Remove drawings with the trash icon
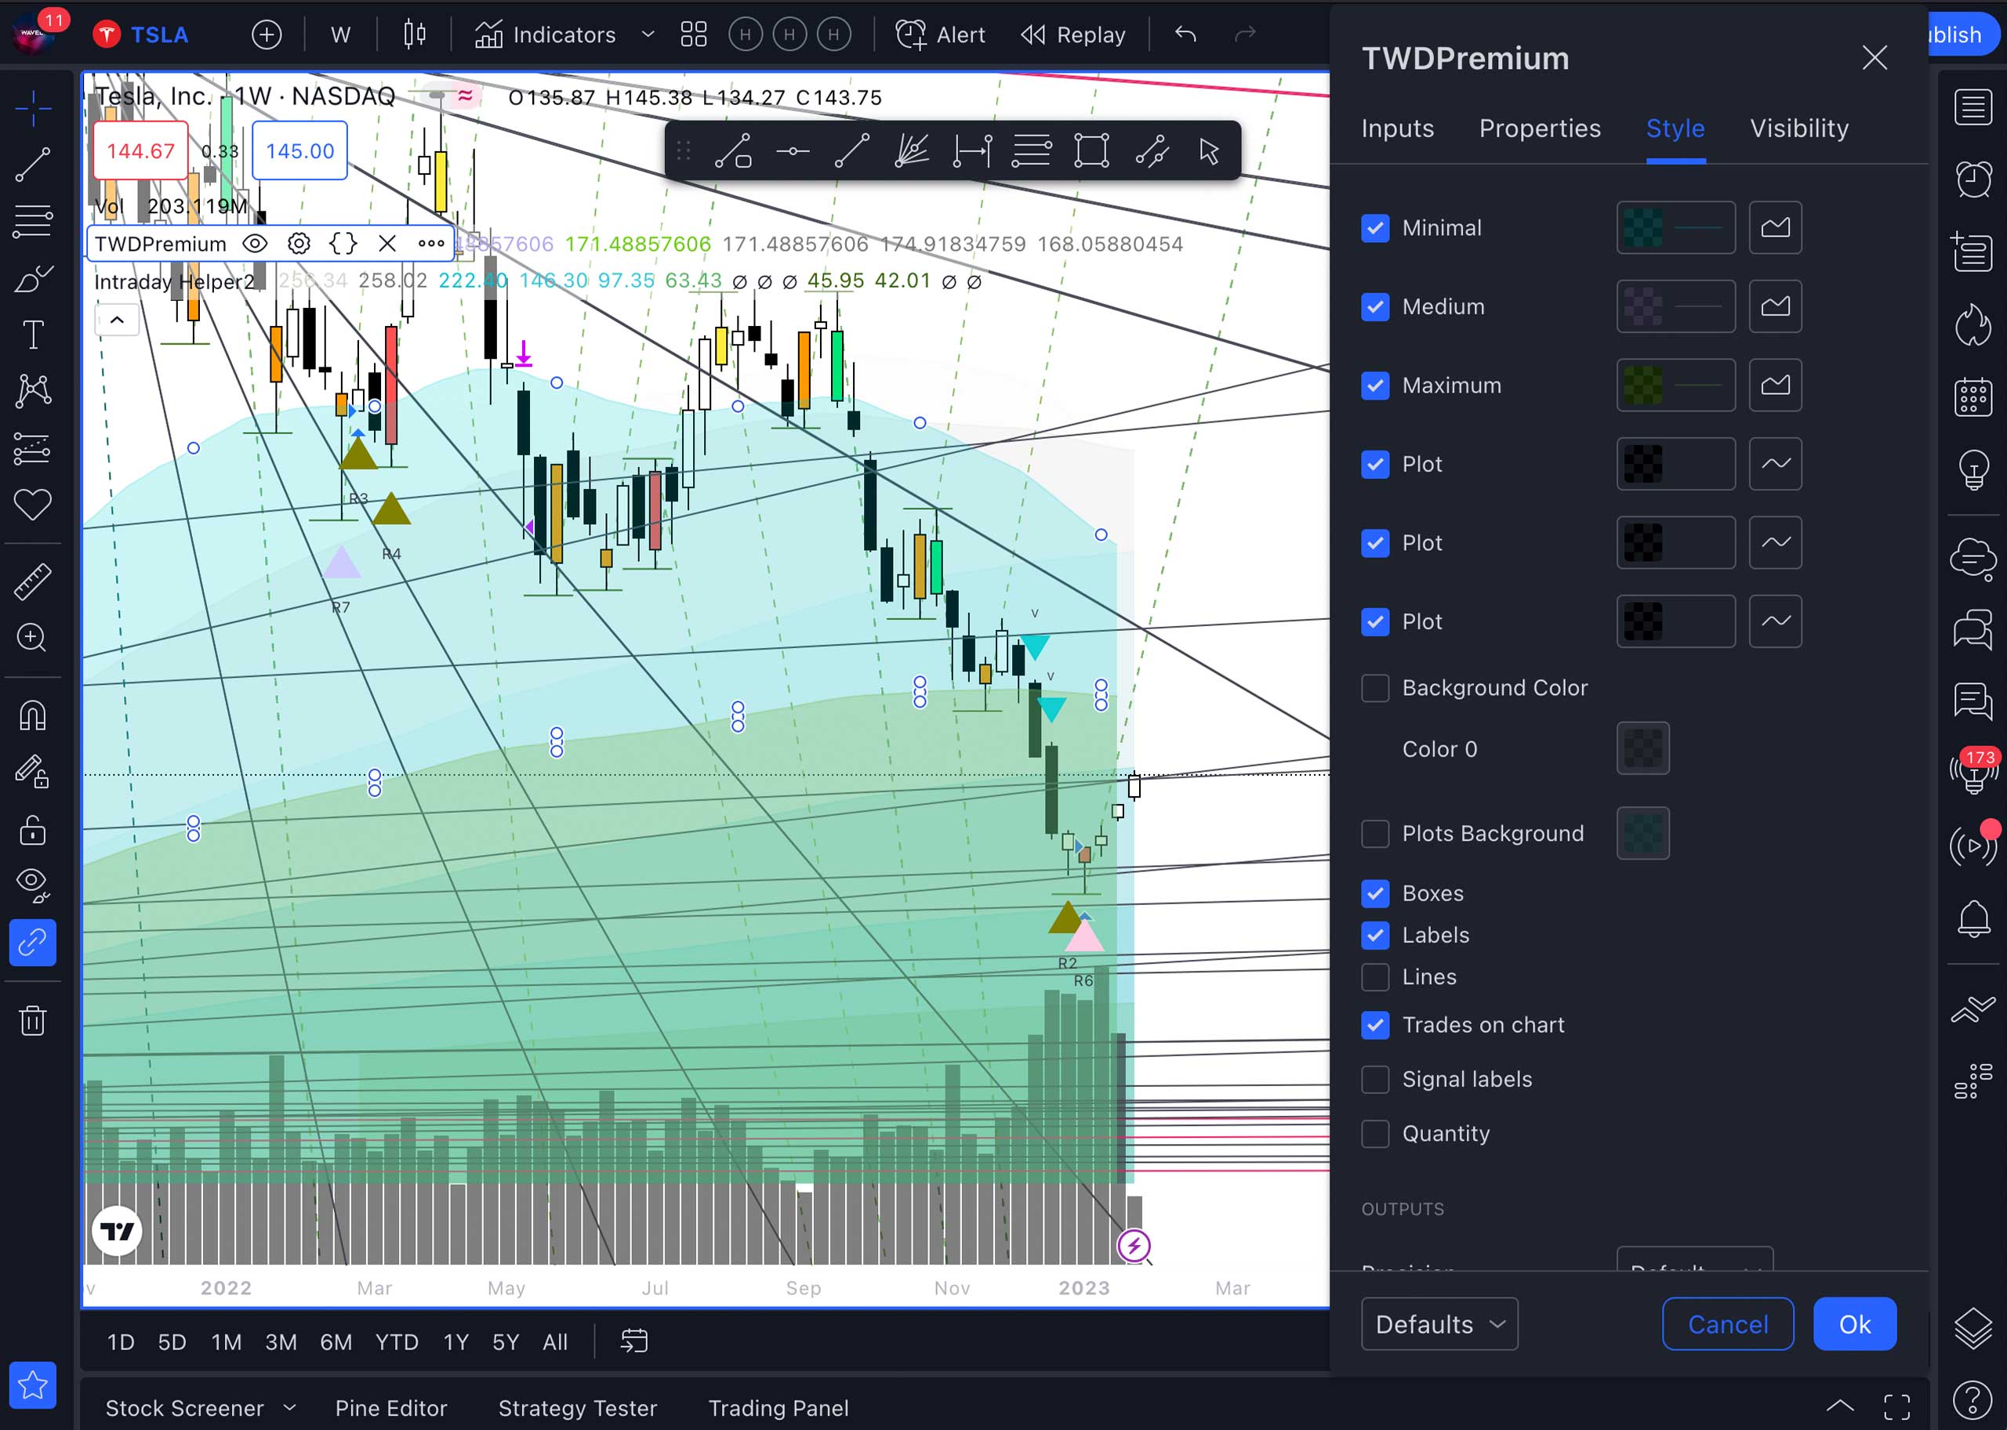The image size is (2007, 1430). coord(34,1020)
